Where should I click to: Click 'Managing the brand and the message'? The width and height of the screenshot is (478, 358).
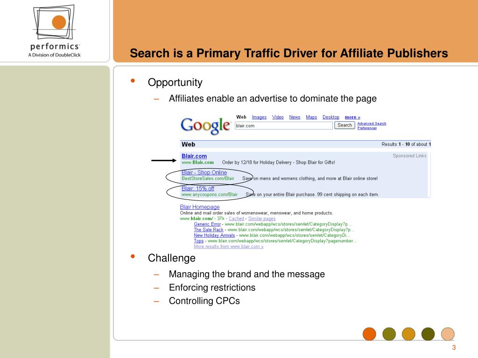pos(247,274)
